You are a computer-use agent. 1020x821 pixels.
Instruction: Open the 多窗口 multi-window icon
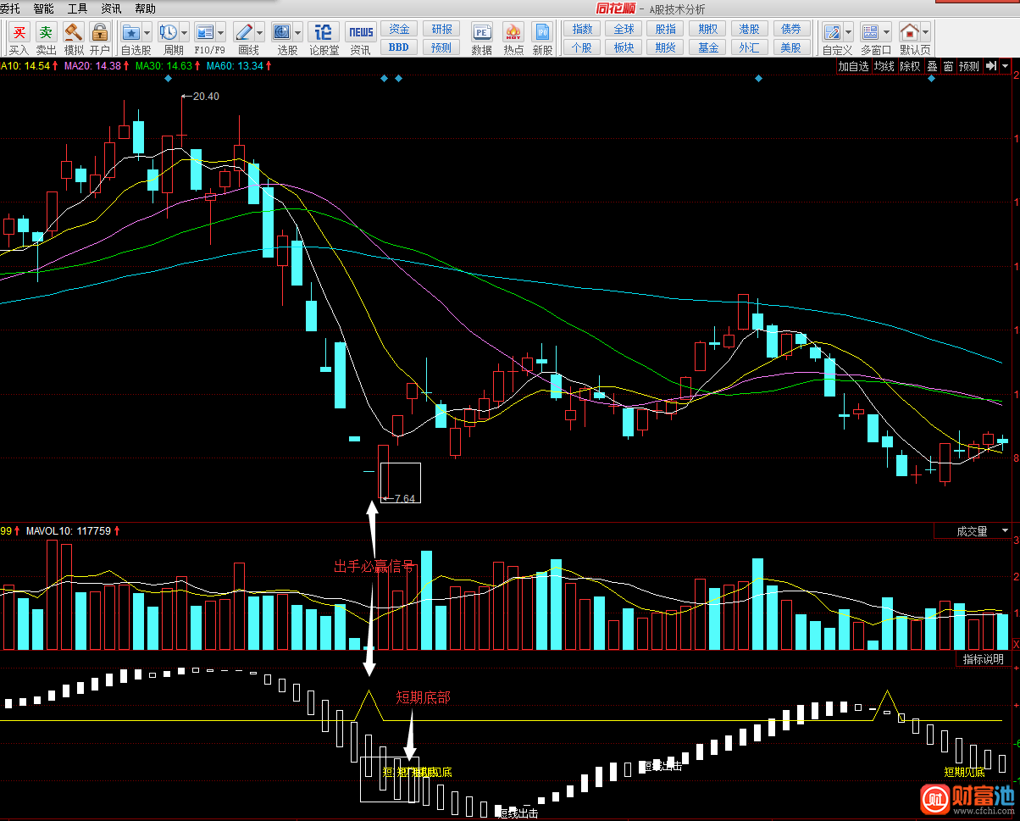870,32
